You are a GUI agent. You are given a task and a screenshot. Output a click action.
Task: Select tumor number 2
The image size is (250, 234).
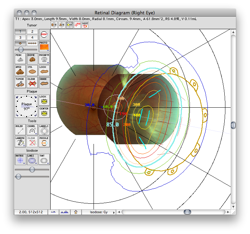[32, 32]
